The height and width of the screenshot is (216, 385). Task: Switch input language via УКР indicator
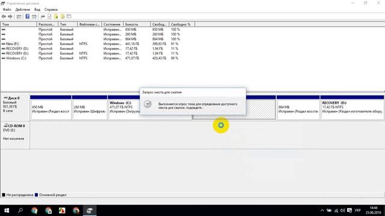(358, 211)
